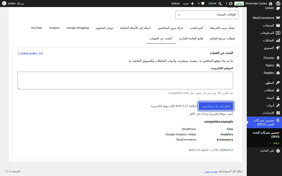Click the plus icon for new content
282x176 pixels.
(192, 4)
